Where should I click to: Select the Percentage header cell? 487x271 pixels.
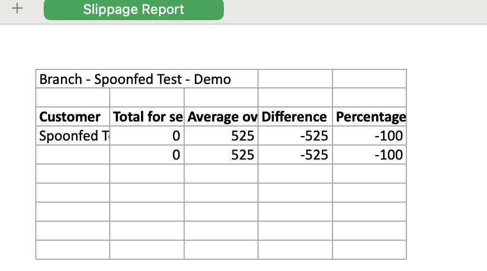(369, 117)
